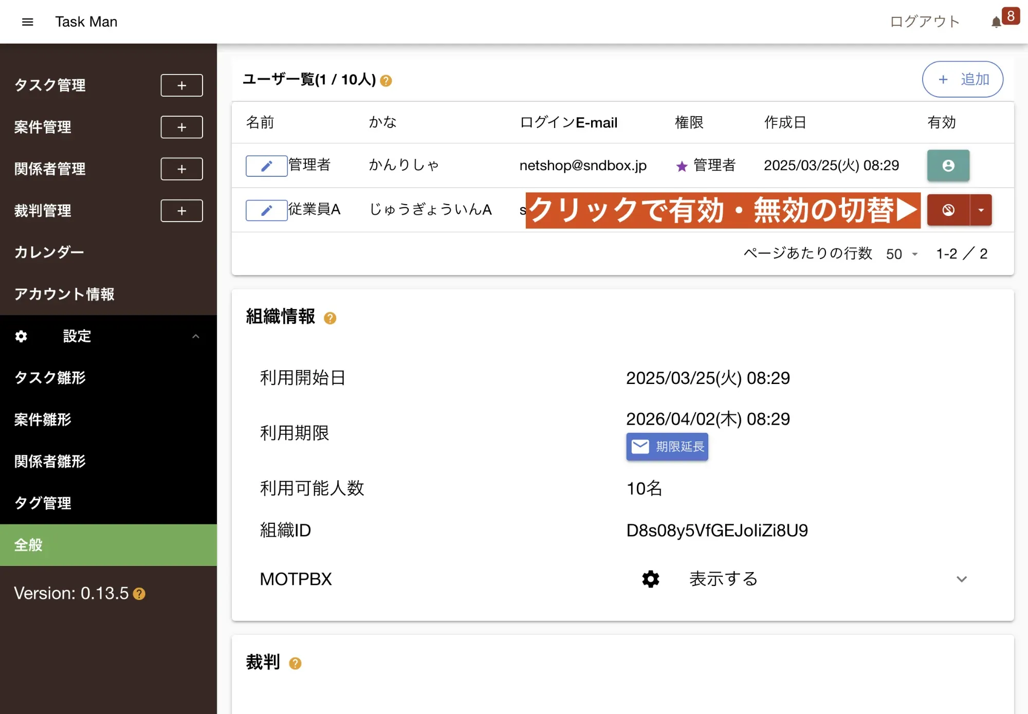Click the help icon beside 組織情報
The height and width of the screenshot is (714, 1028).
point(330,318)
